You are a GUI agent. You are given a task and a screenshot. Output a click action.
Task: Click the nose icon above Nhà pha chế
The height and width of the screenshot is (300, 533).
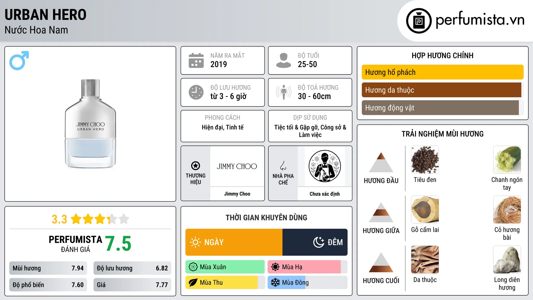pos(283,166)
